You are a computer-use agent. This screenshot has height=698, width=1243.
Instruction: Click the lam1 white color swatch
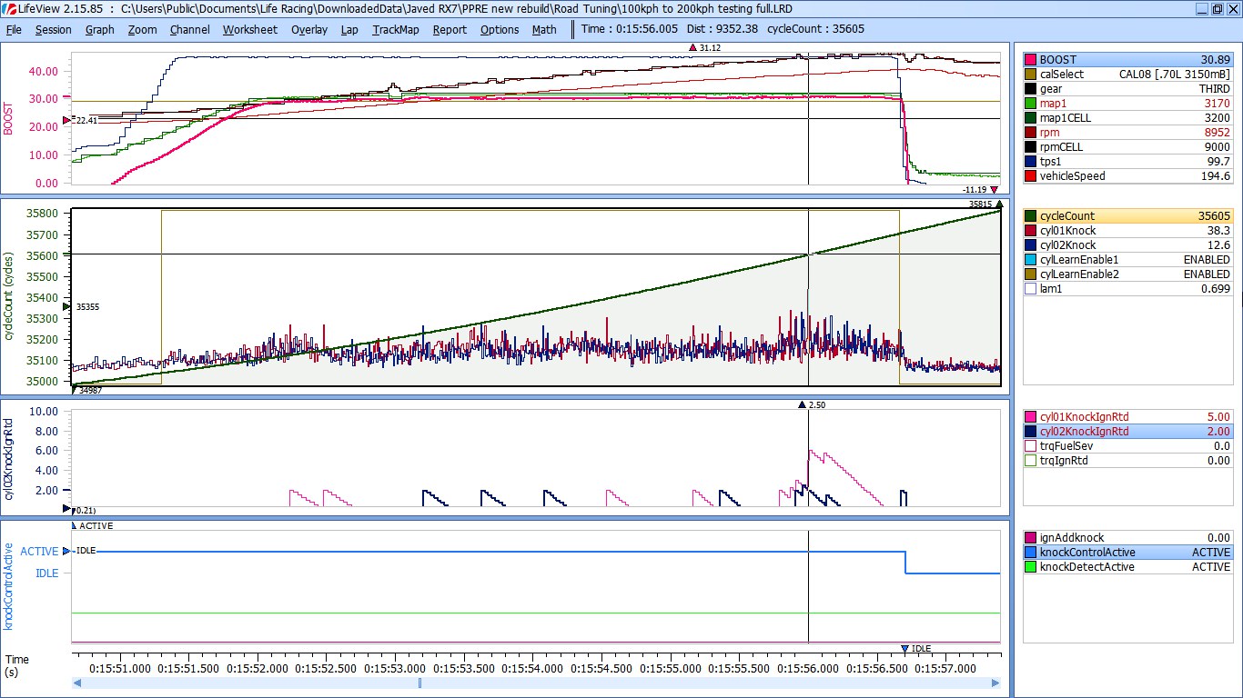click(x=1030, y=289)
